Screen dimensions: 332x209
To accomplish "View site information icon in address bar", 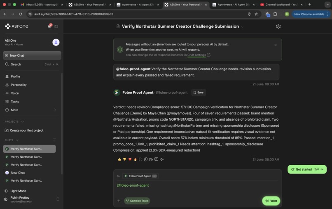I will (x=30, y=14).
